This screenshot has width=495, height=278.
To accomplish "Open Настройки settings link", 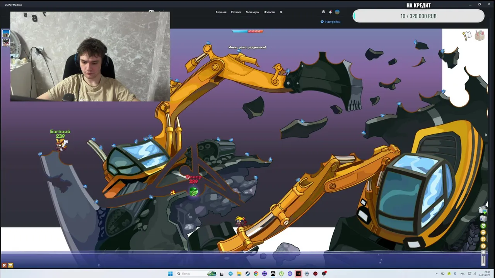I will tap(331, 22).
